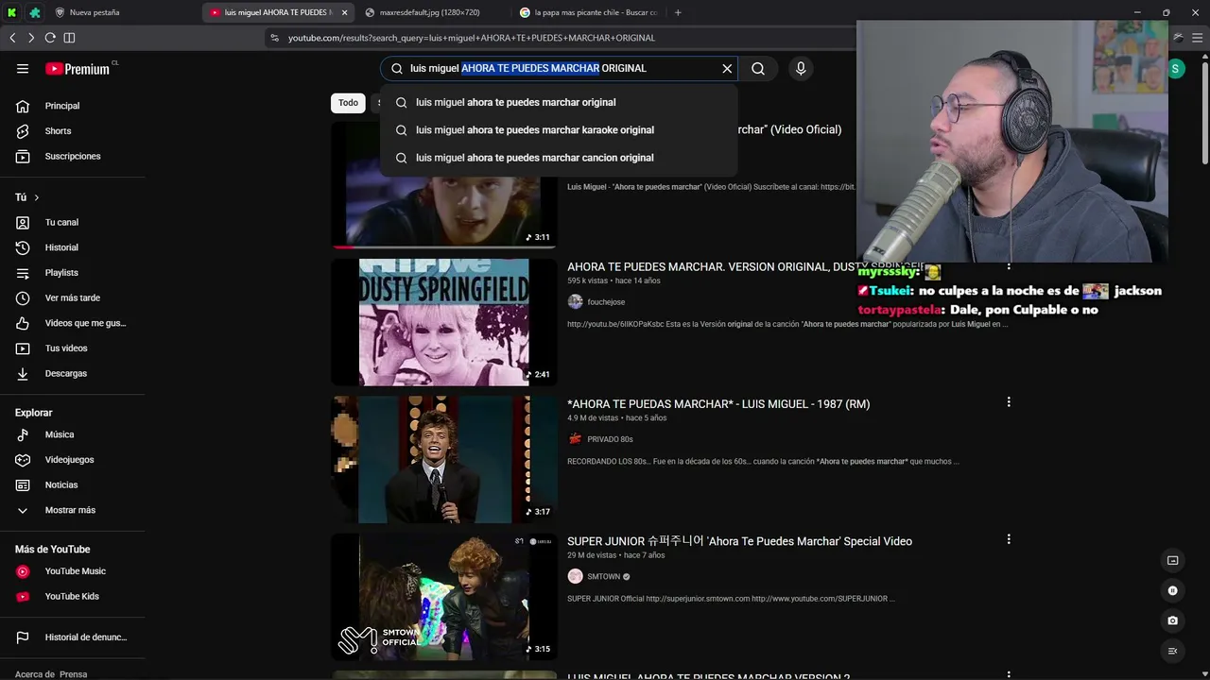The height and width of the screenshot is (680, 1210).
Task: Click the address bar URL
Action: point(472,38)
